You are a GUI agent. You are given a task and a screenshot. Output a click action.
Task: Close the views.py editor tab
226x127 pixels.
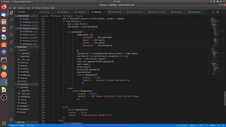tap(104, 12)
